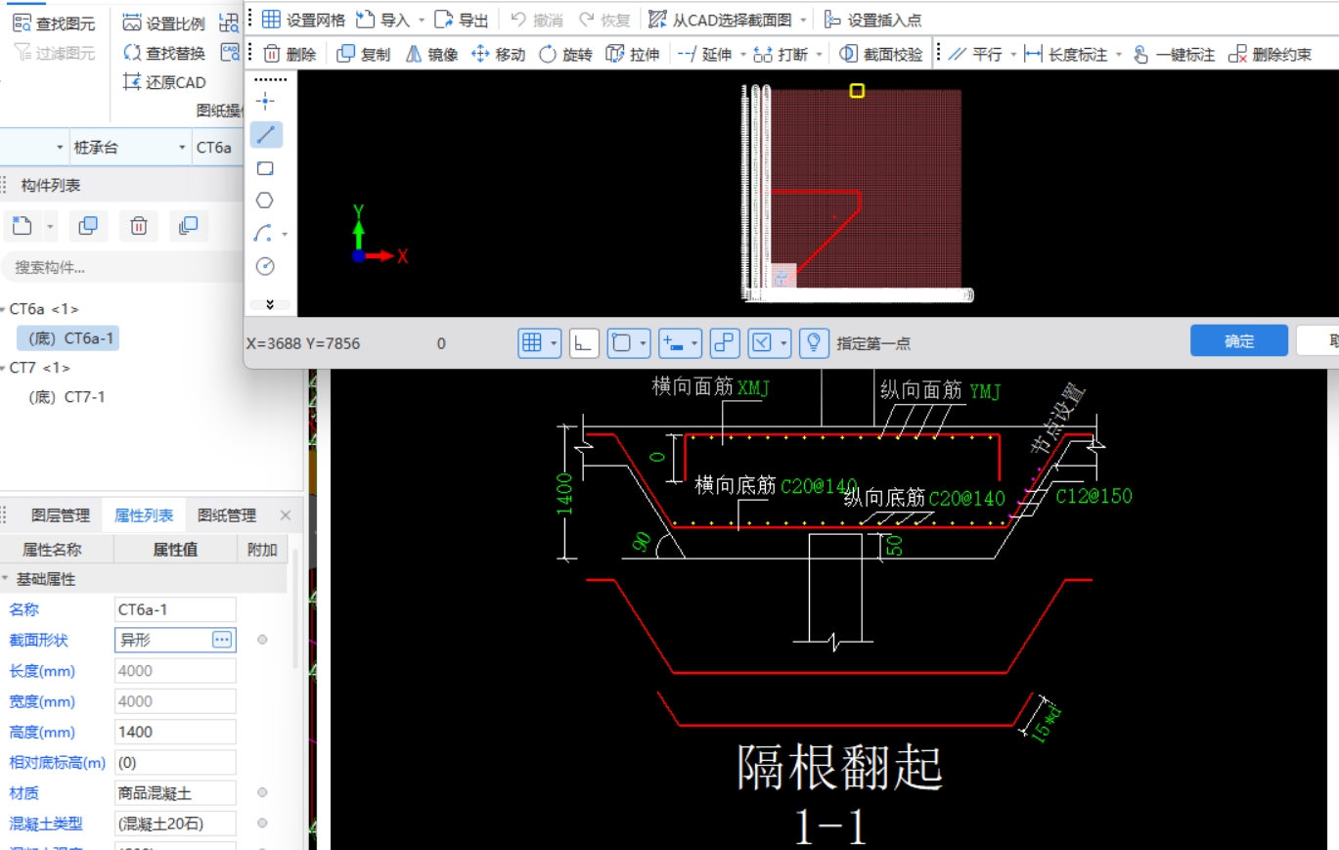
Task: Select the (底) CT6a-1 tree item
Action: tap(67, 338)
